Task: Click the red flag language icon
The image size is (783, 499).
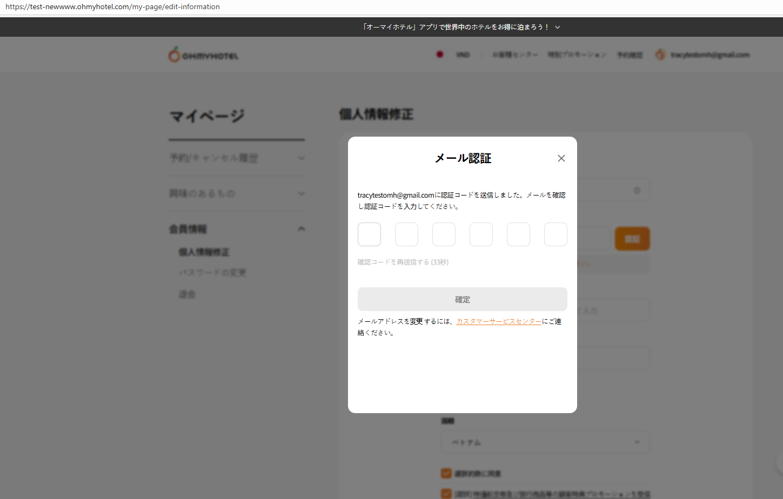Action: tap(440, 55)
